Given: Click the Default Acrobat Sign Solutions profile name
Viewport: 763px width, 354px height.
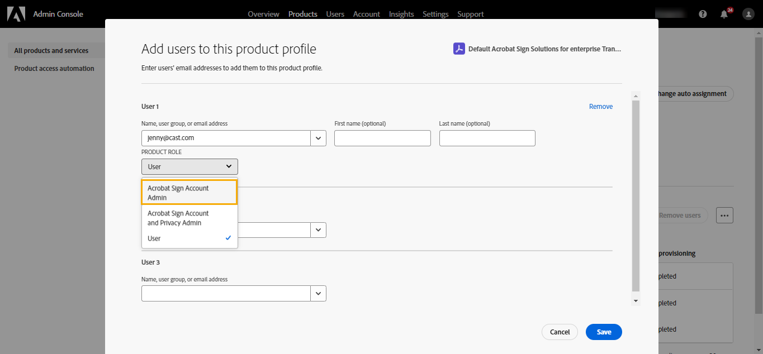Looking at the screenshot, I should 544,49.
